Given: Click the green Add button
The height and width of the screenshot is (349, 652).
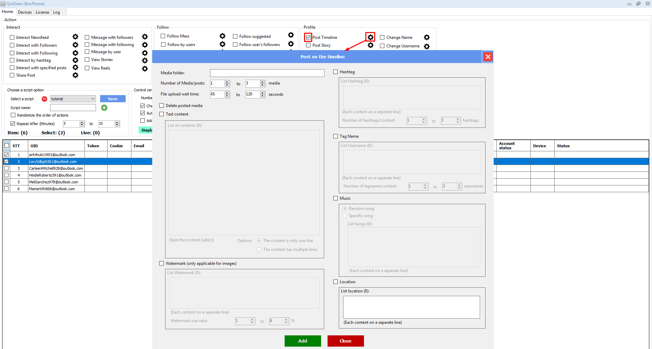Looking at the screenshot, I should tap(302, 341).
